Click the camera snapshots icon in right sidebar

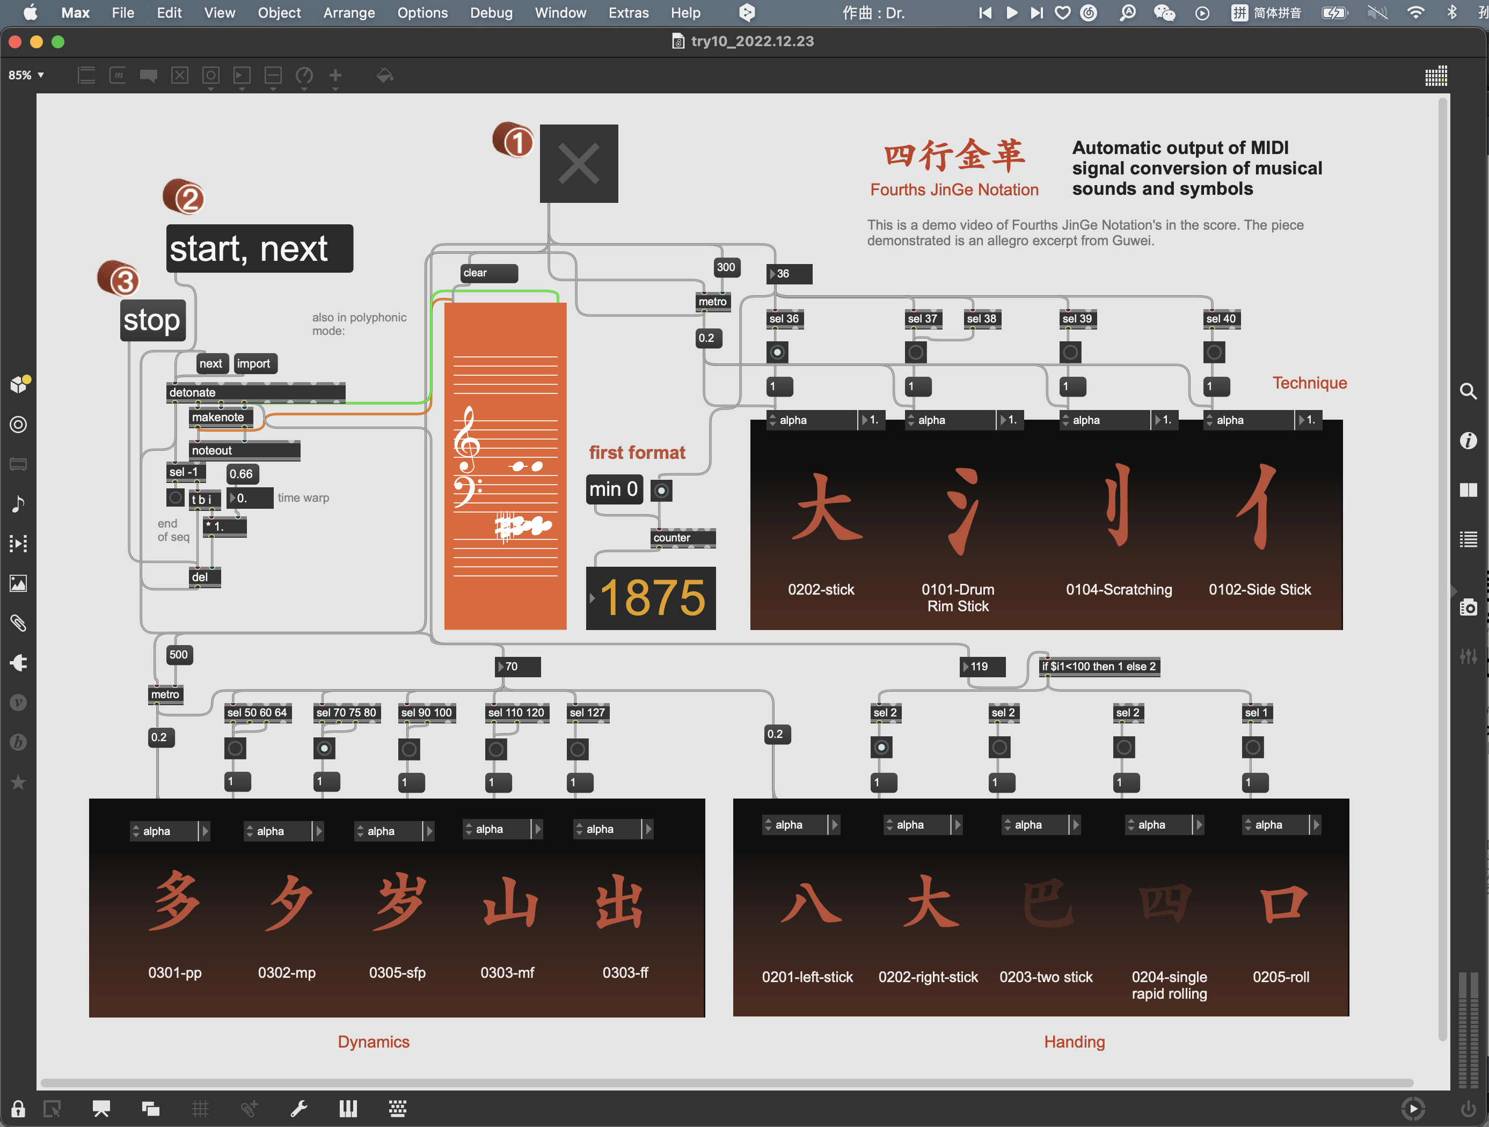coord(1468,608)
